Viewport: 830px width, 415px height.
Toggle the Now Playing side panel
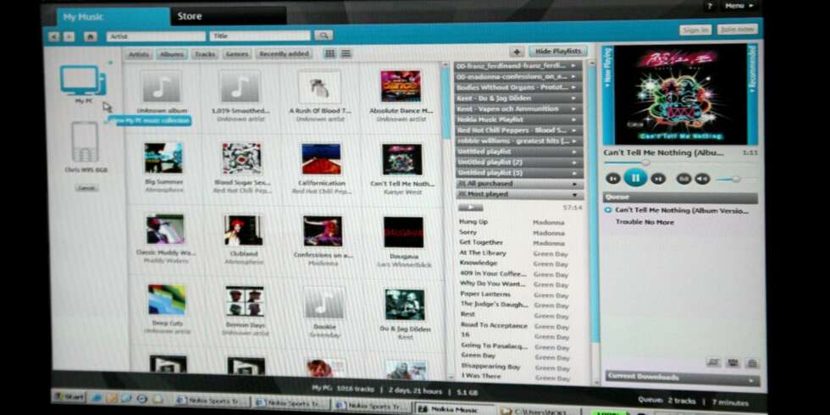pyautogui.click(x=608, y=94)
